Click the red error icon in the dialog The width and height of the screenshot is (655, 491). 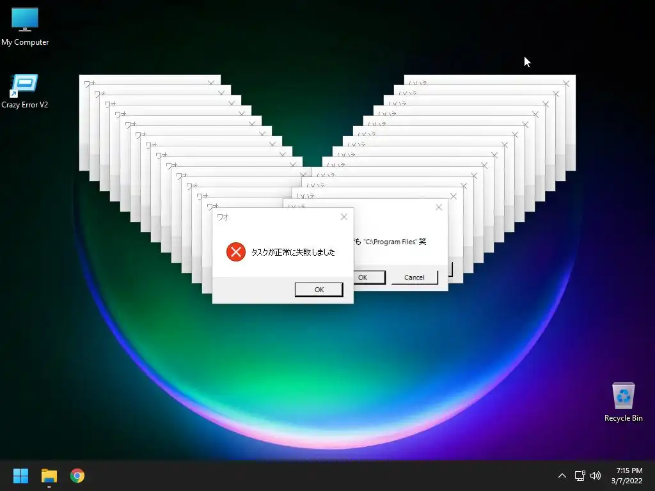236,252
